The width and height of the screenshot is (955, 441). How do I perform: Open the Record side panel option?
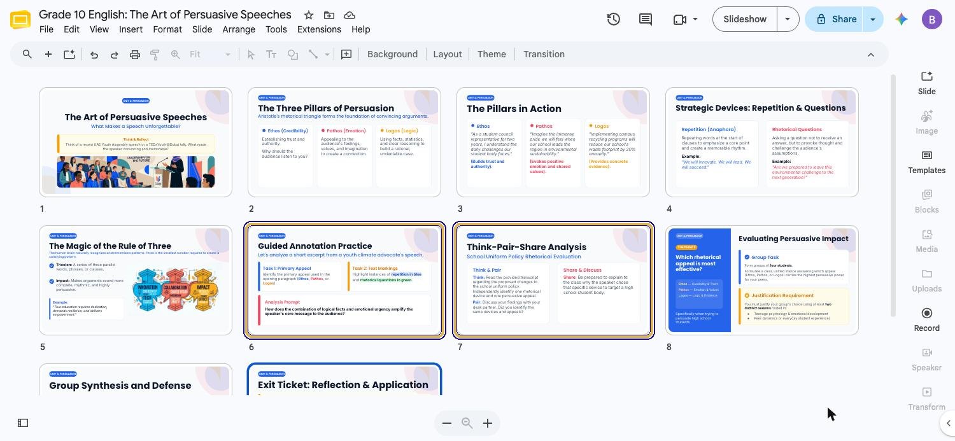pyautogui.click(x=927, y=319)
